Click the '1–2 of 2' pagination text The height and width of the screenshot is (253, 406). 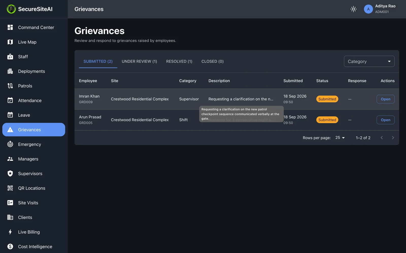(x=363, y=138)
